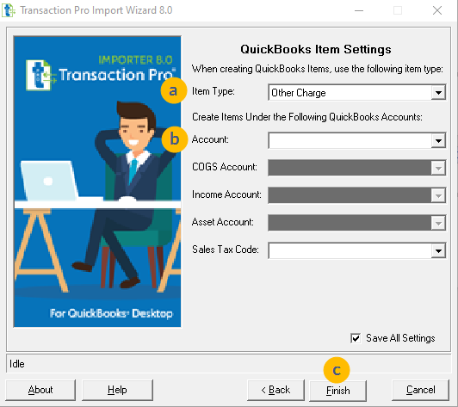This screenshot has height=407, width=458.
Task: Cancel the import wizard
Action: coord(420,390)
